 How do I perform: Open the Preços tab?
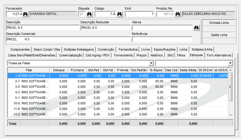pos(141,55)
